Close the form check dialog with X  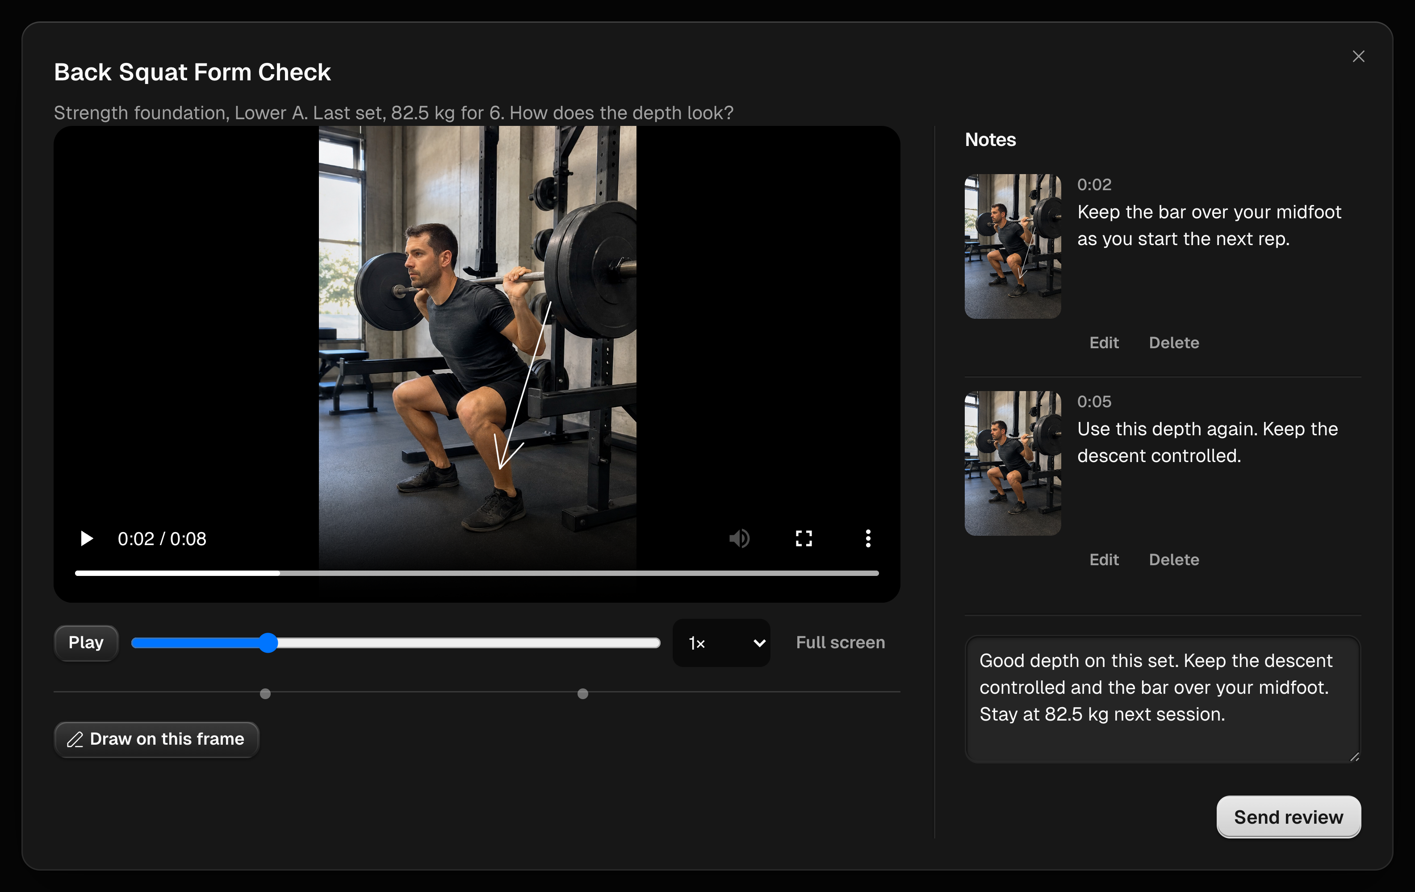coord(1358,56)
